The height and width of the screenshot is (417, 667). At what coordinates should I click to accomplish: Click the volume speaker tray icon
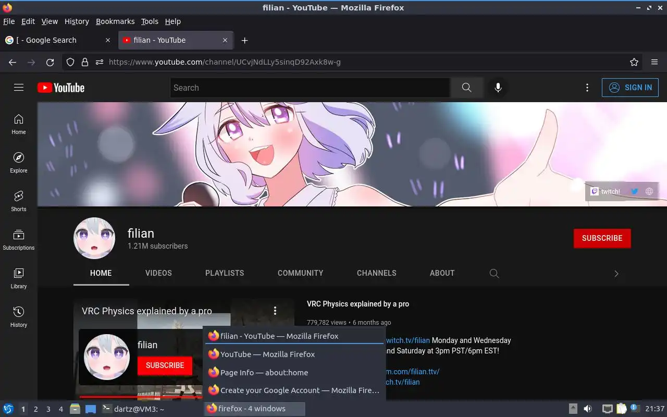588,409
